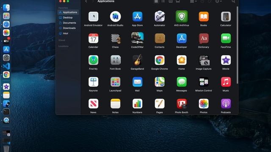Open the Android Emulator app icon
271x152 pixels.
(93, 16)
